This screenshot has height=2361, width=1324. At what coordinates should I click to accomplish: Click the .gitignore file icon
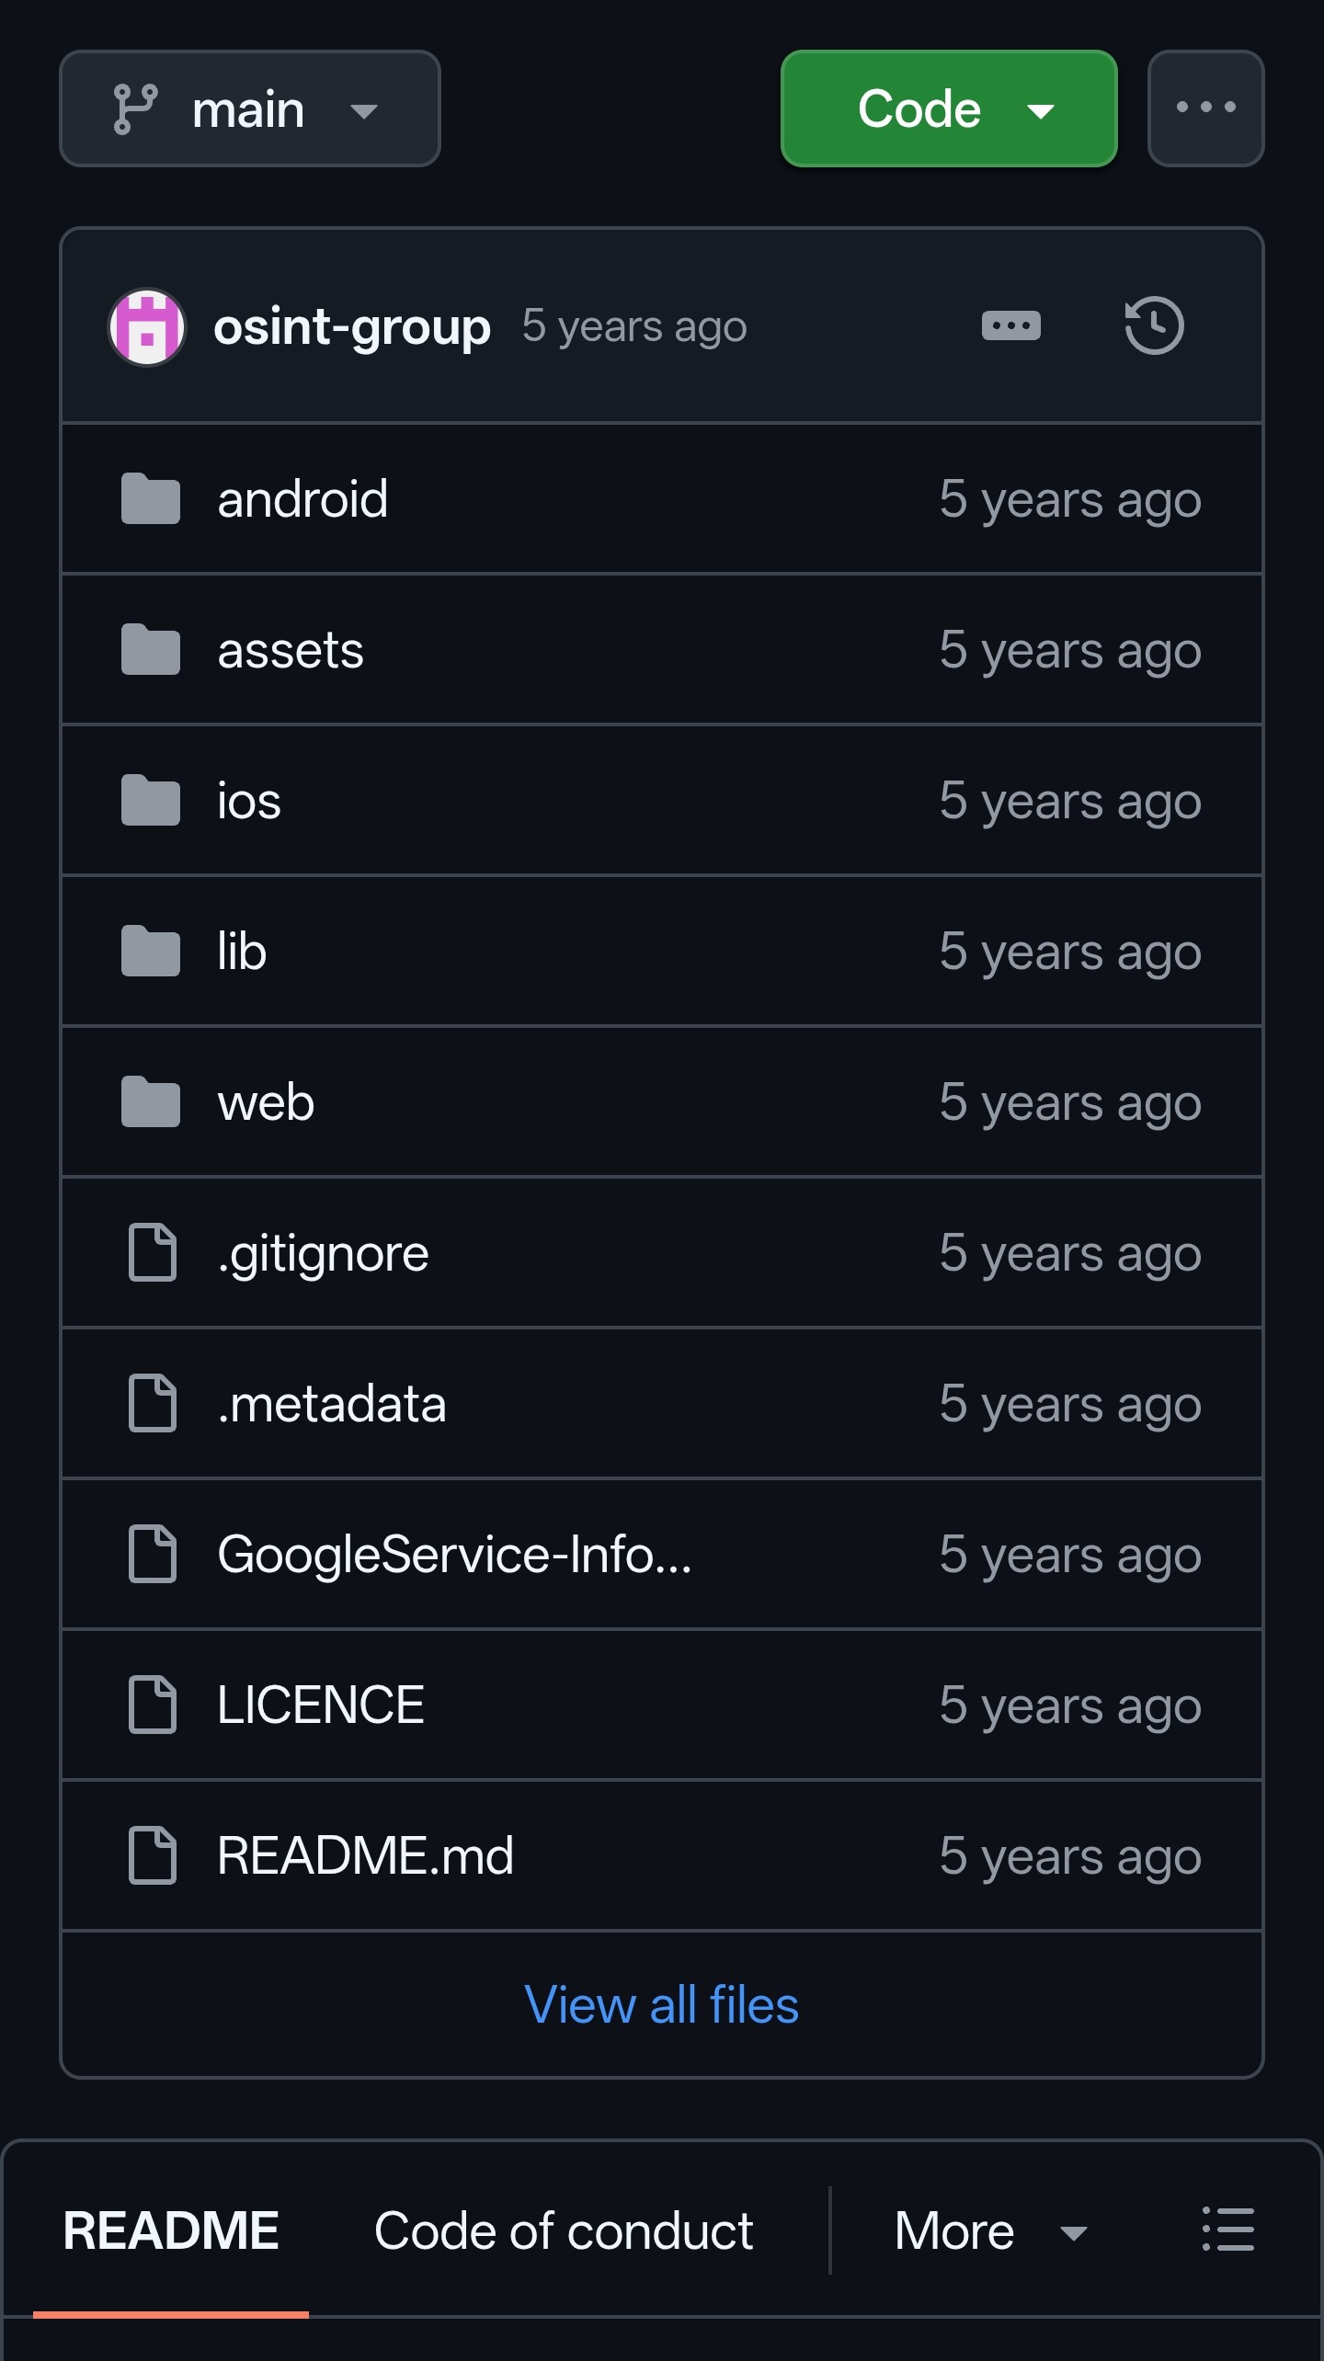tap(152, 1252)
